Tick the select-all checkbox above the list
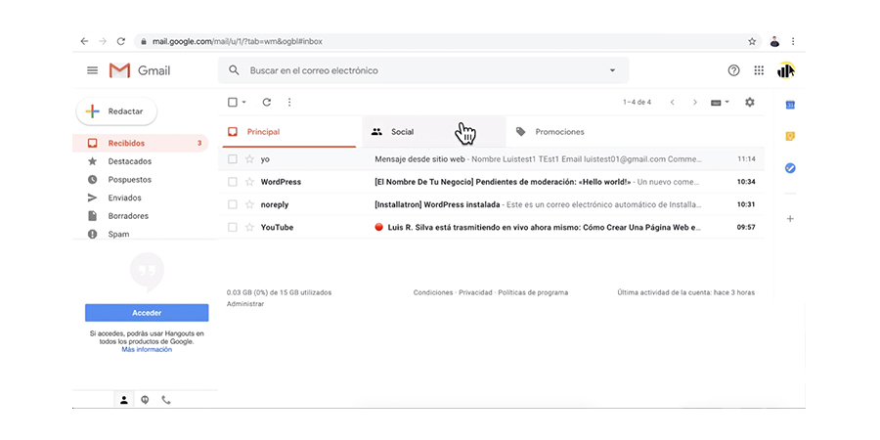The height and width of the screenshot is (440, 880). 233,102
